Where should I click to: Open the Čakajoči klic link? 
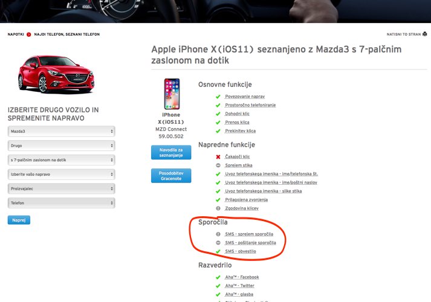[238, 157]
